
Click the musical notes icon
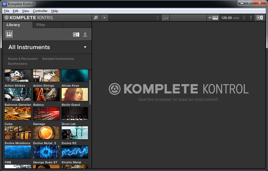[165, 18]
